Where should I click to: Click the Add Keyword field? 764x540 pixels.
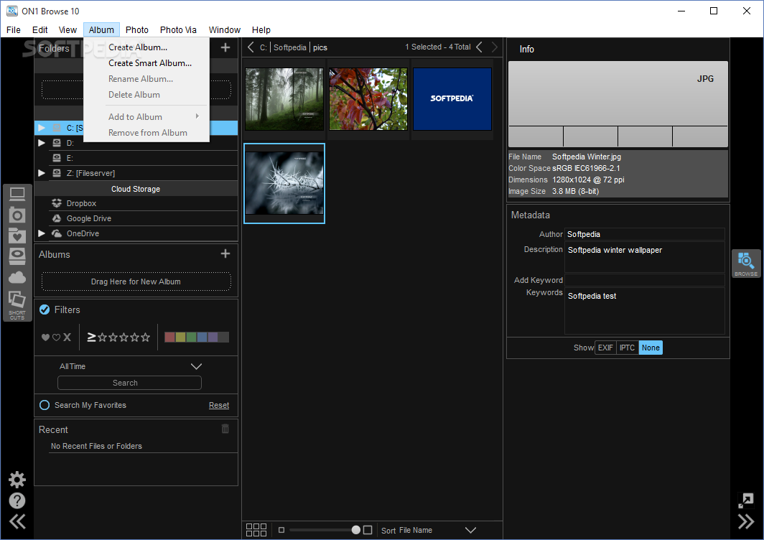pos(644,280)
